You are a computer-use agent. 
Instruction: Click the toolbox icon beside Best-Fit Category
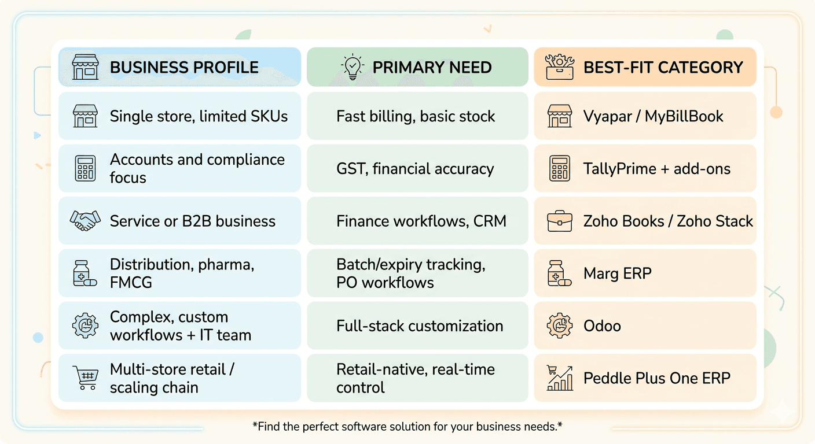559,67
